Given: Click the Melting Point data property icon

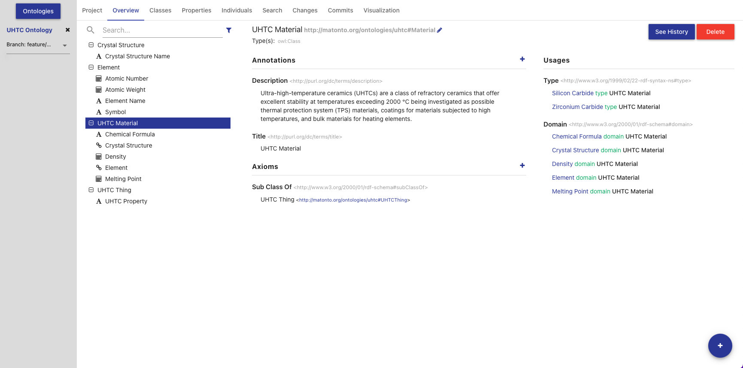Looking at the screenshot, I should [x=99, y=179].
